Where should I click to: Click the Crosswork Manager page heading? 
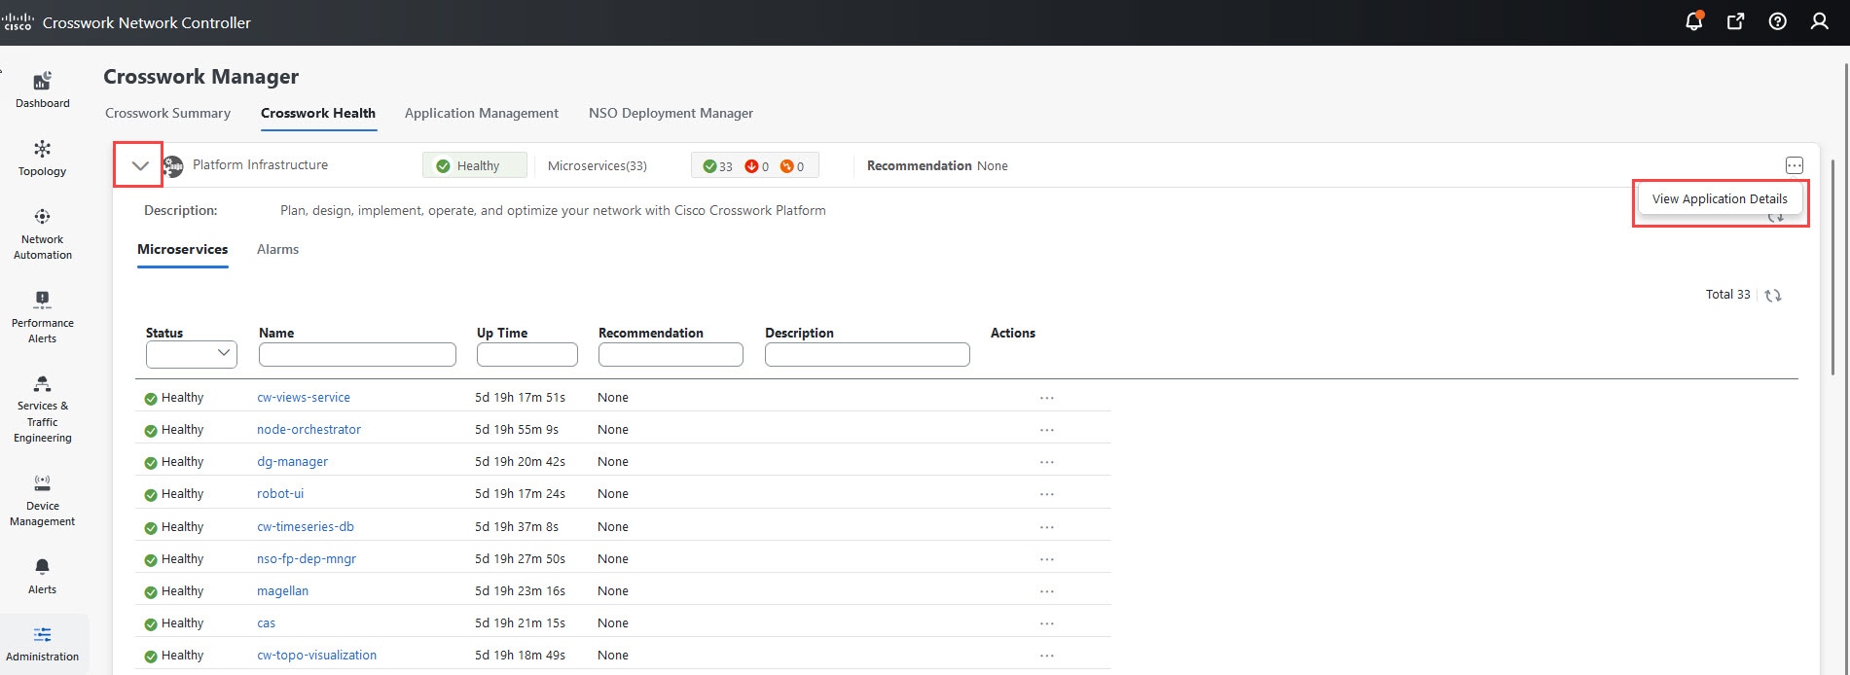click(201, 77)
